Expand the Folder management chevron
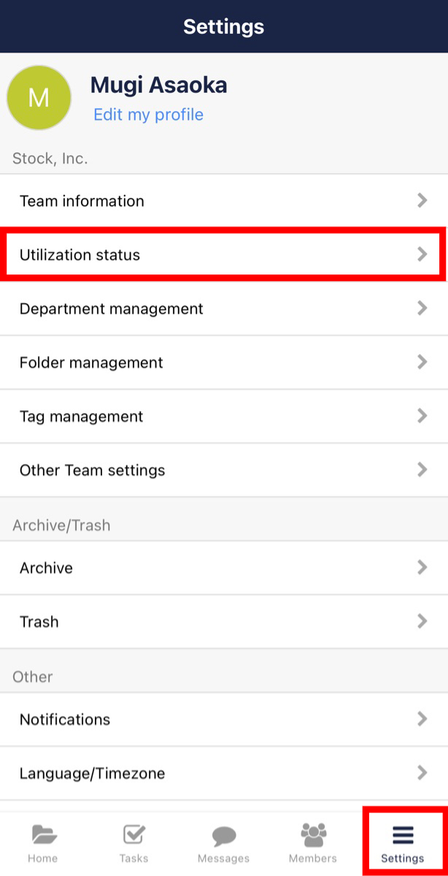448x876 pixels. pyautogui.click(x=422, y=362)
